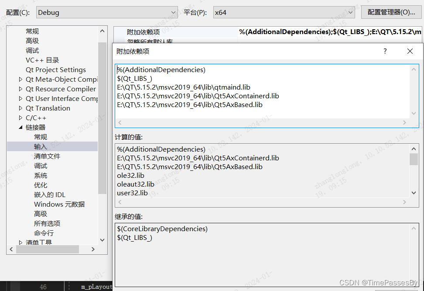Expand the C/C++ node
Viewport: 424px width, 291px height.
tap(20, 118)
